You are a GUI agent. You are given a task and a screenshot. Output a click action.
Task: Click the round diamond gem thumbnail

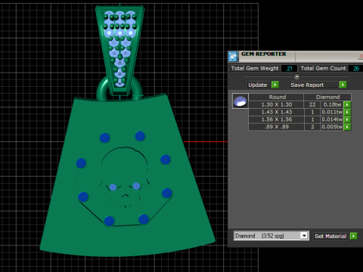tap(240, 100)
